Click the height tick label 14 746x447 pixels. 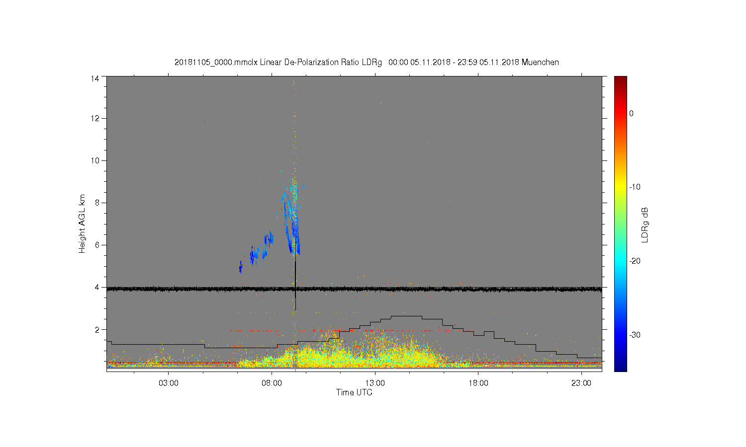coord(95,78)
